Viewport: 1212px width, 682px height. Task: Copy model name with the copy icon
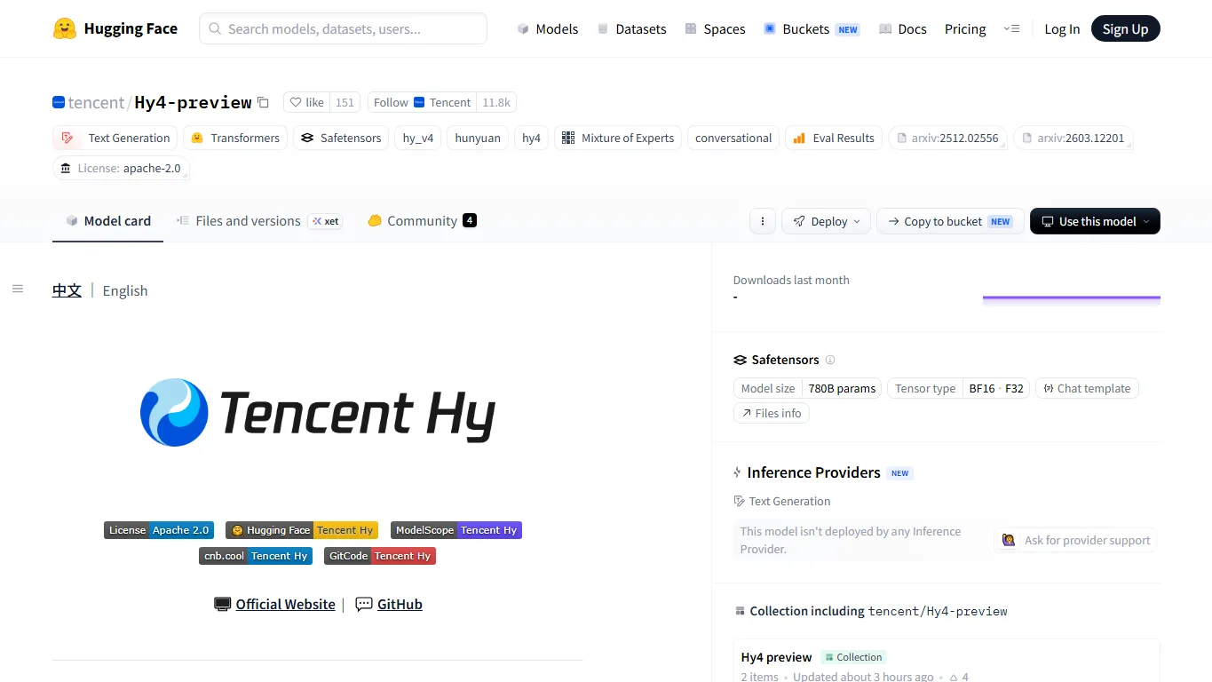click(263, 102)
